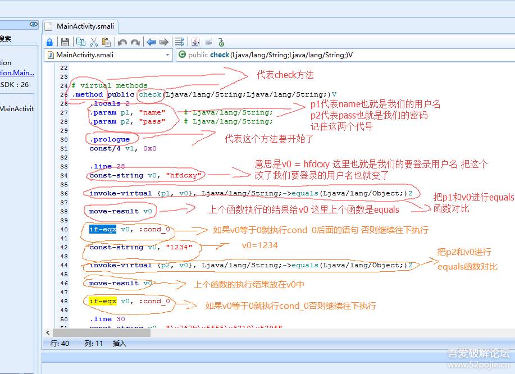Click .method public check declaration

click(x=204, y=94)
